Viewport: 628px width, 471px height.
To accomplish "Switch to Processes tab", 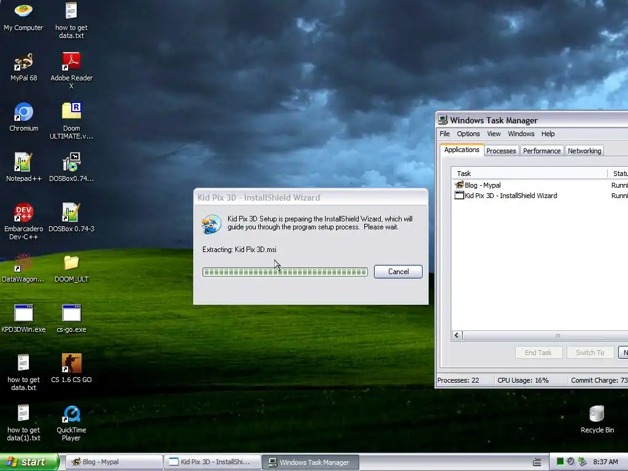I will coord(501,151).
